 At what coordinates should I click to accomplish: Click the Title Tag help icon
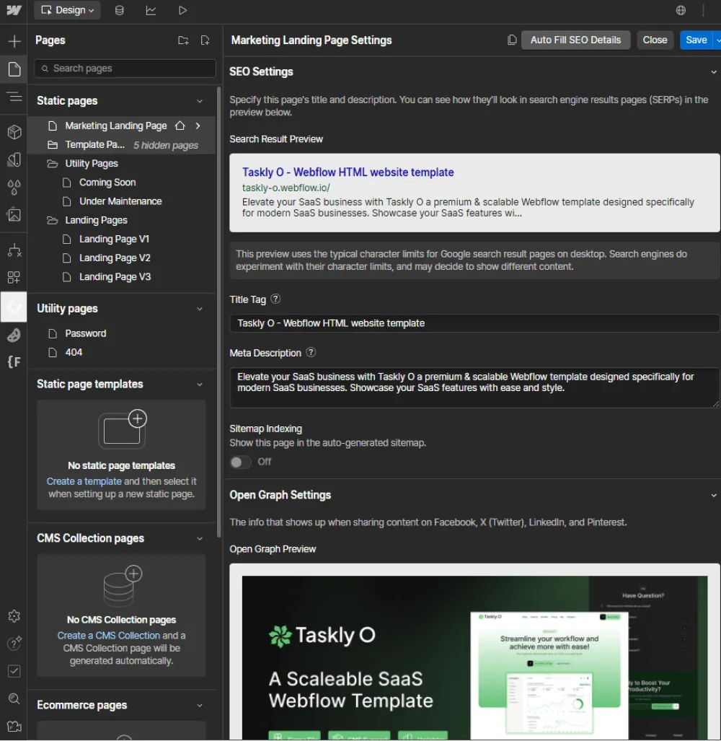click(275, 299)
